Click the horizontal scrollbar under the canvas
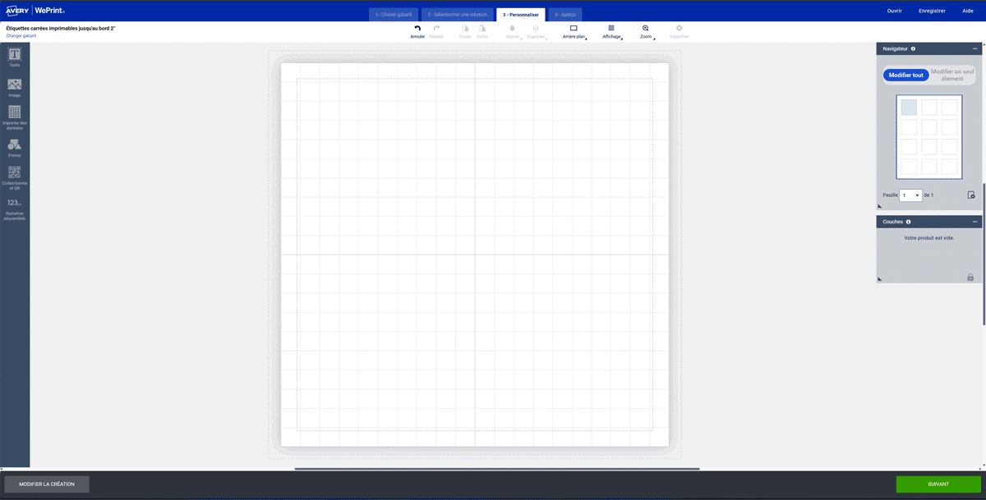 pos(497,469)
